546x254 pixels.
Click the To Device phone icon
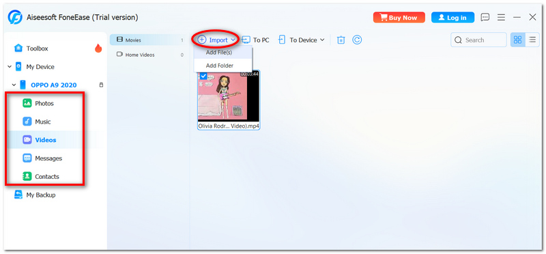(x=282, y=40)
